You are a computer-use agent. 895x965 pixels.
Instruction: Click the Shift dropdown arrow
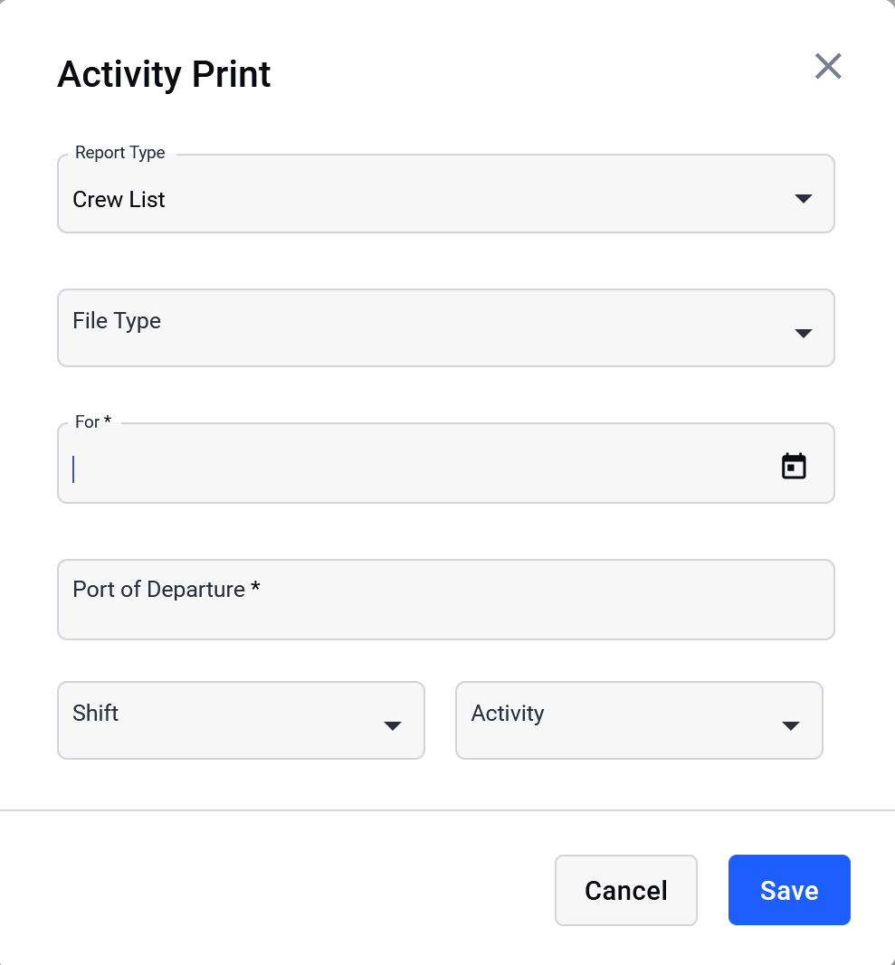pyautogui.click(x=393, y=726)
